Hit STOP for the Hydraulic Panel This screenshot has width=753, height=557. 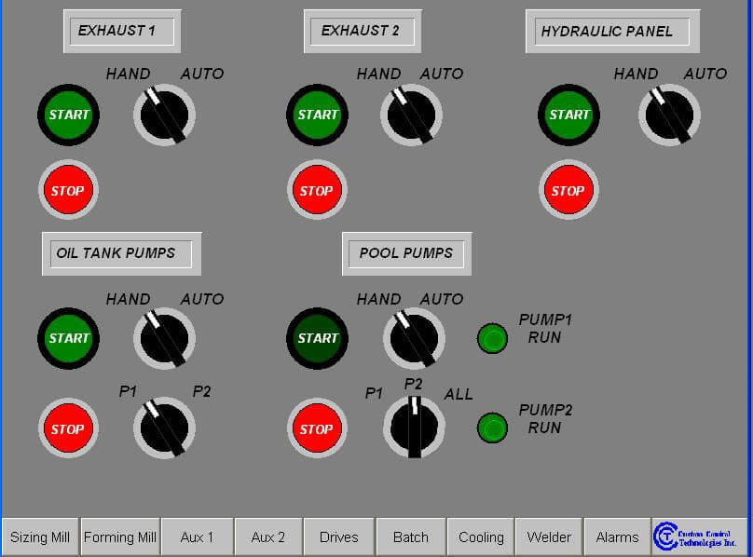coord(568,191)
